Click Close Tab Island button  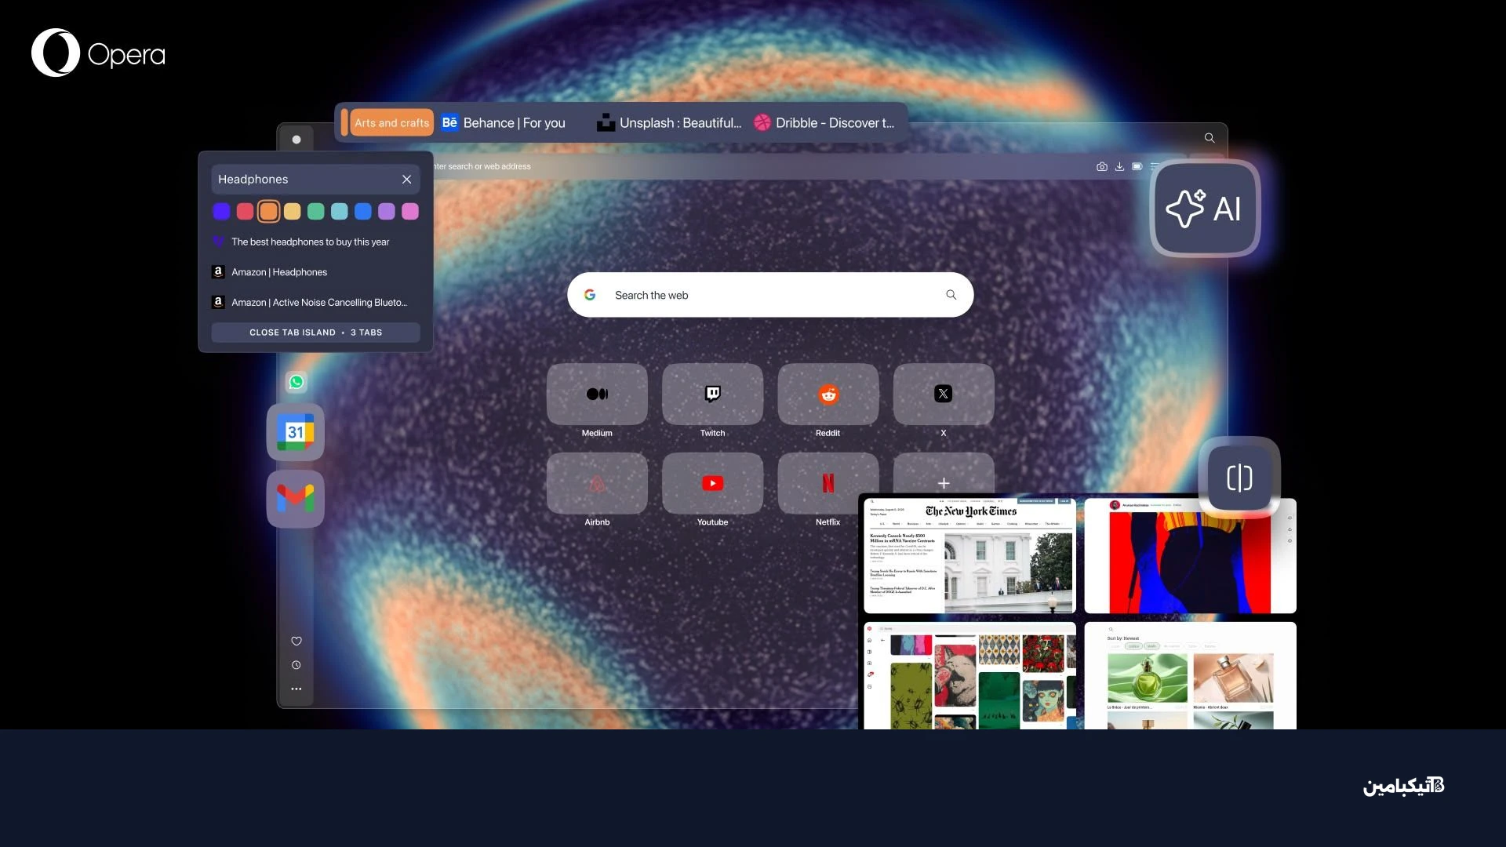pyautogui.click(x=315, y=333)
